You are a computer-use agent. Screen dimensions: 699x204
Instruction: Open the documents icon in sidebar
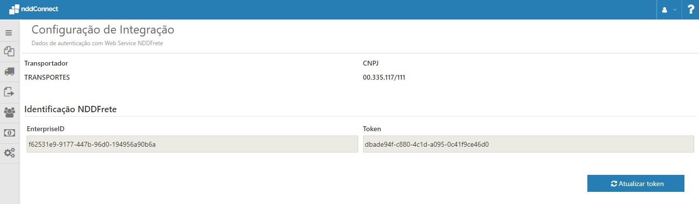pos(9,51)
